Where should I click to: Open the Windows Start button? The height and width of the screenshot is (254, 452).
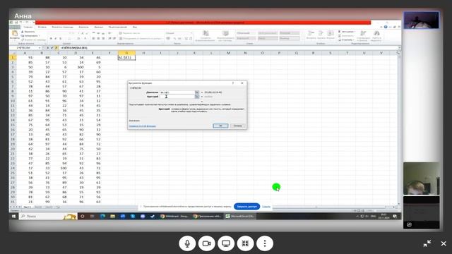point(13,217)
